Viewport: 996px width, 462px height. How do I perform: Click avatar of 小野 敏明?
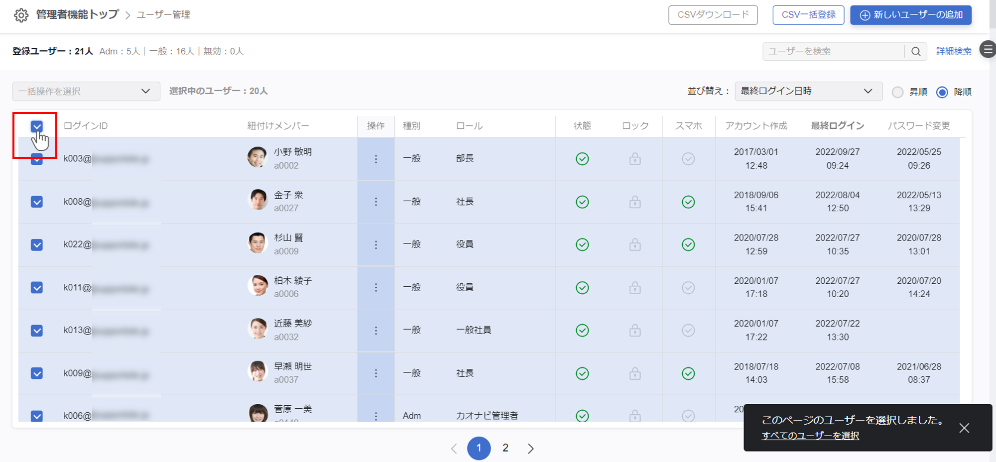257,157
